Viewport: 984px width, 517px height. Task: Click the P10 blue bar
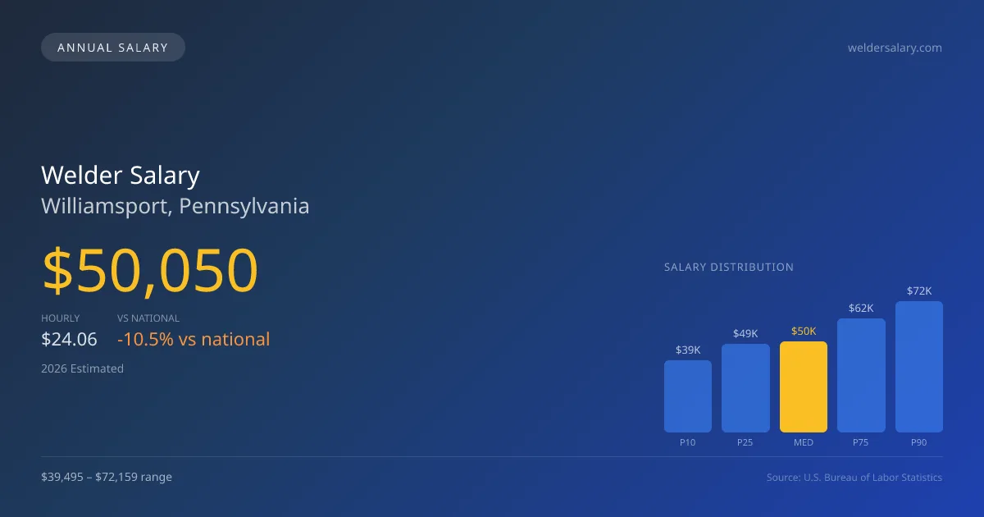688,396
